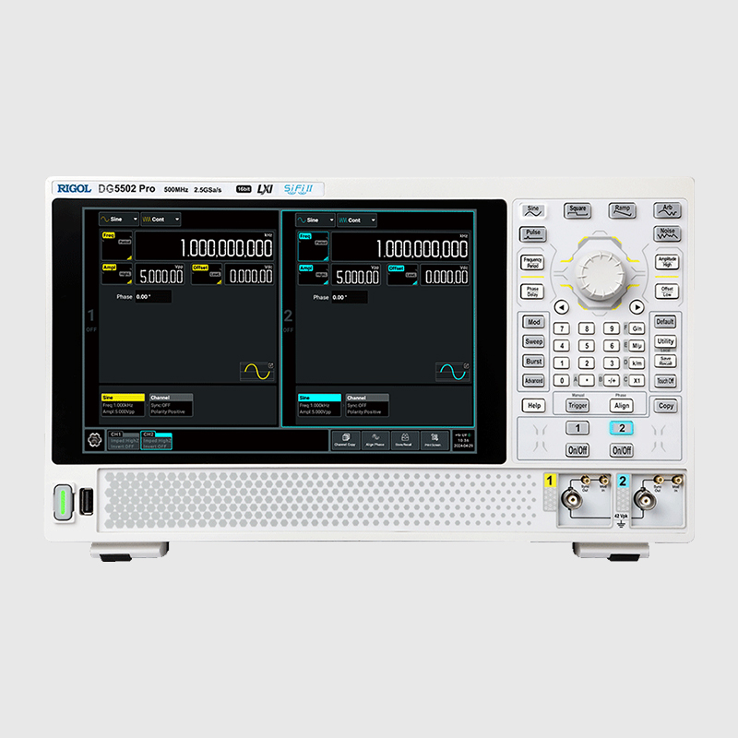Select the Ramp waveform key
The height and width of the screenshot is (738, 738).
(622, 210)
